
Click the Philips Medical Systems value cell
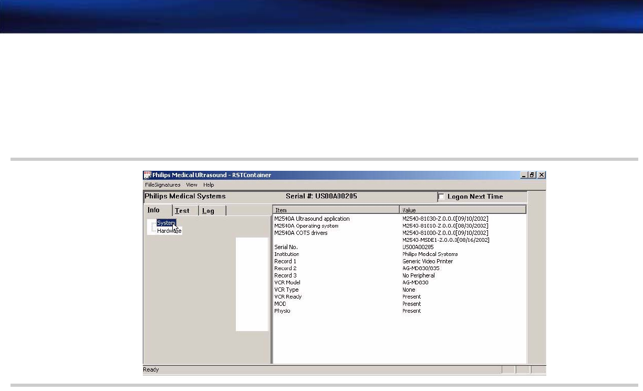tap(430, 254)
